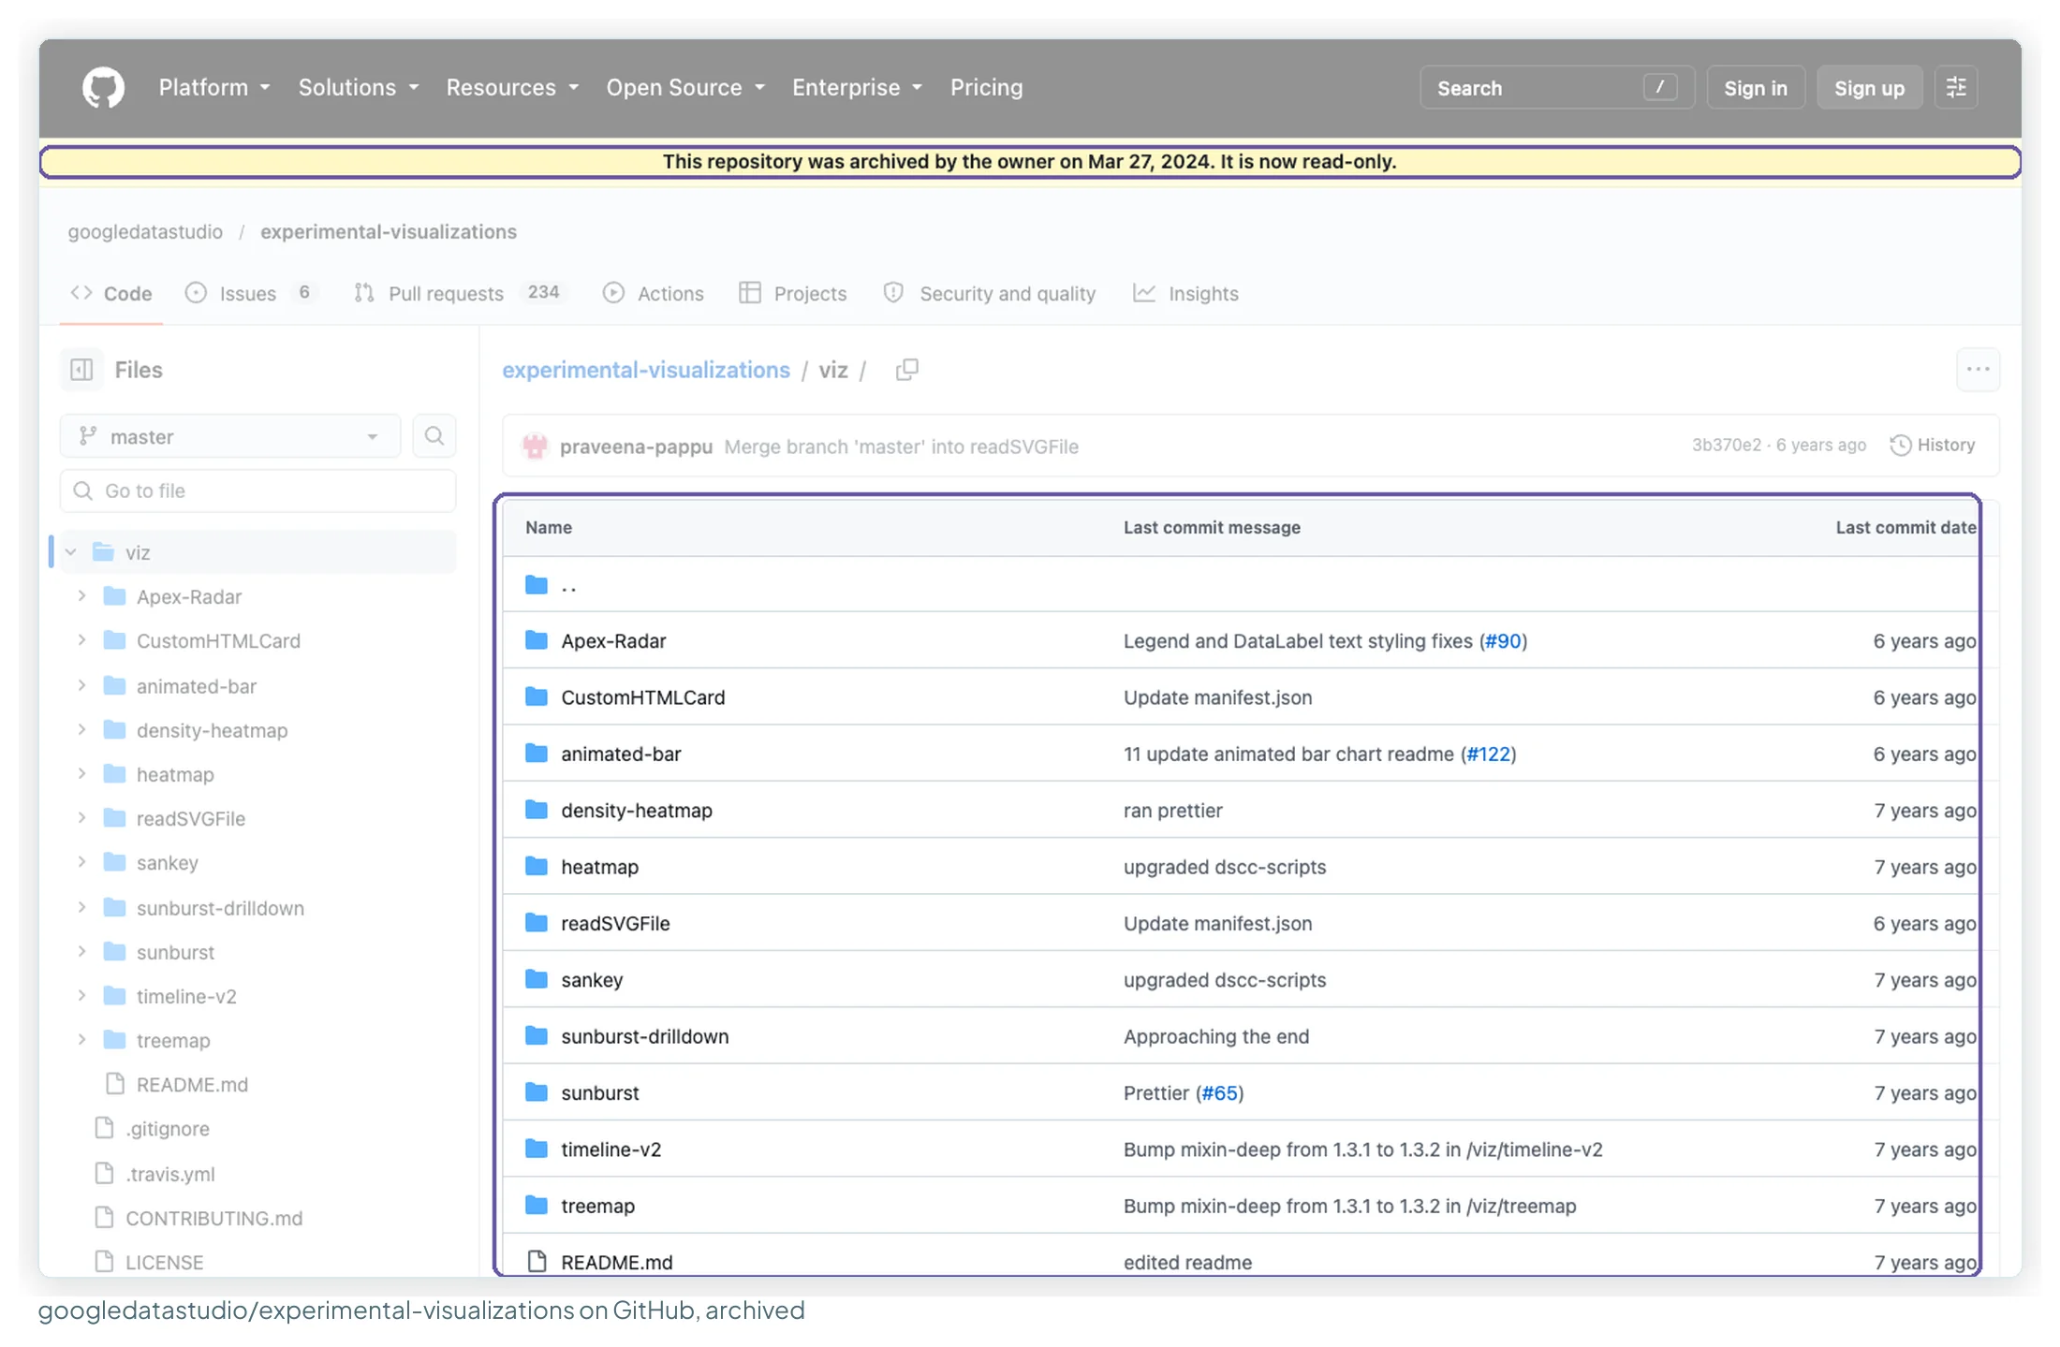Open timeline-v2 folder in table
Image resolution: width=2060 pixels, height=1347 pixels.
click(x=611, y=1149)
